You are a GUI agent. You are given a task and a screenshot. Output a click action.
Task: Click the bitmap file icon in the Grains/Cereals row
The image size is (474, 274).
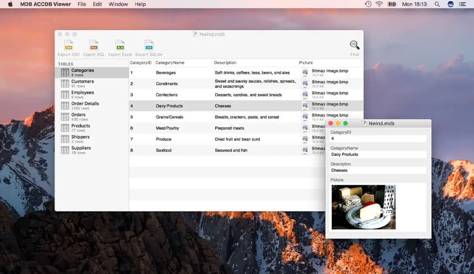click(x=305, y=117)
